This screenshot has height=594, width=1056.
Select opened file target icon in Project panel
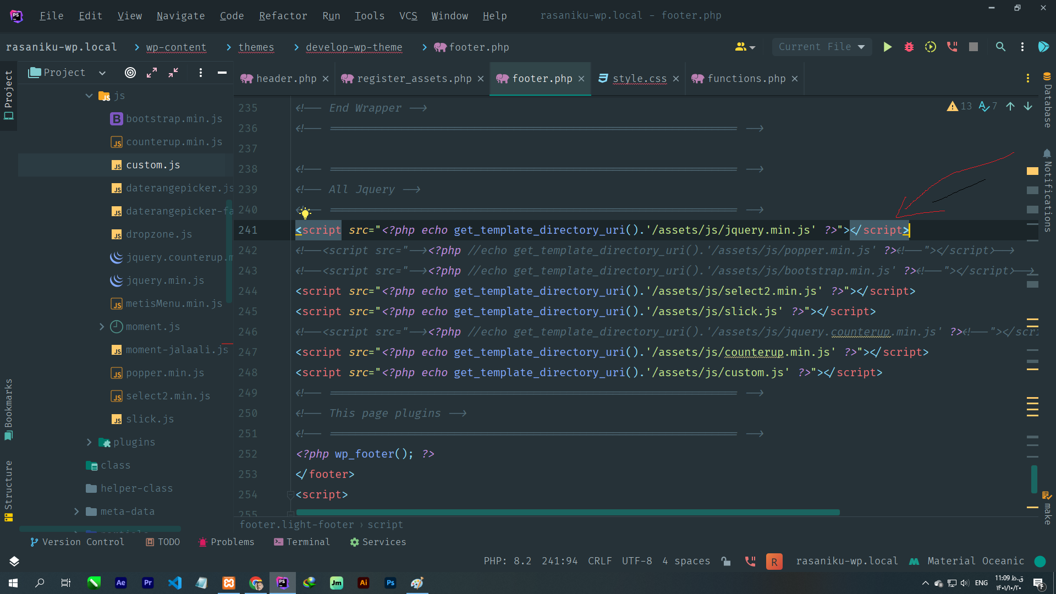pos(130,73)
